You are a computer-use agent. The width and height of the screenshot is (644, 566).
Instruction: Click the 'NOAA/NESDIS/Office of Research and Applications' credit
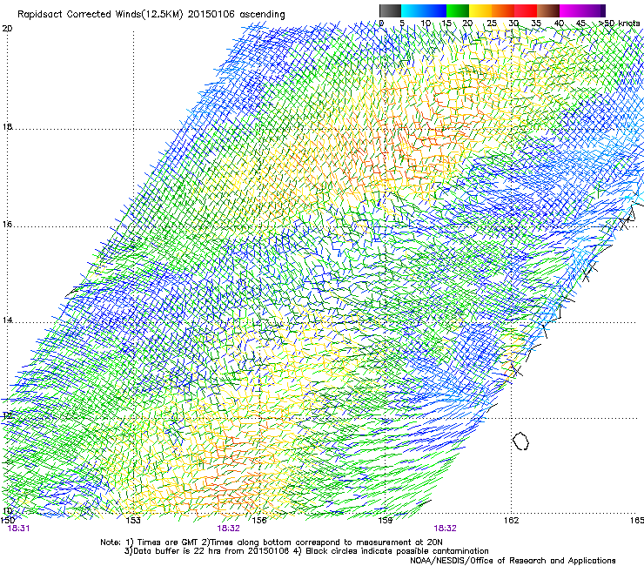click(x=513, y=560)
